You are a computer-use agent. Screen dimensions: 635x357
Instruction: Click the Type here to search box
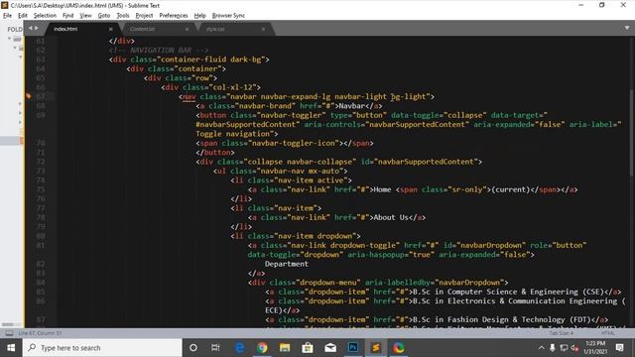(x=102, y=348)
